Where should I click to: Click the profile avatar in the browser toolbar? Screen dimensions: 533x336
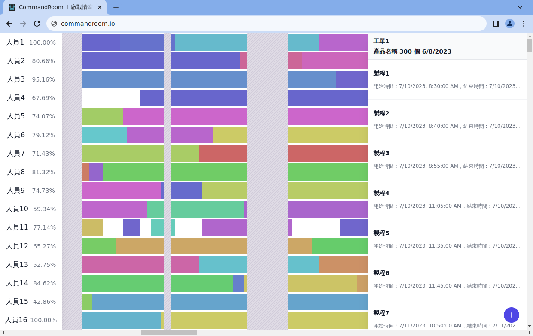click(509, 24)
